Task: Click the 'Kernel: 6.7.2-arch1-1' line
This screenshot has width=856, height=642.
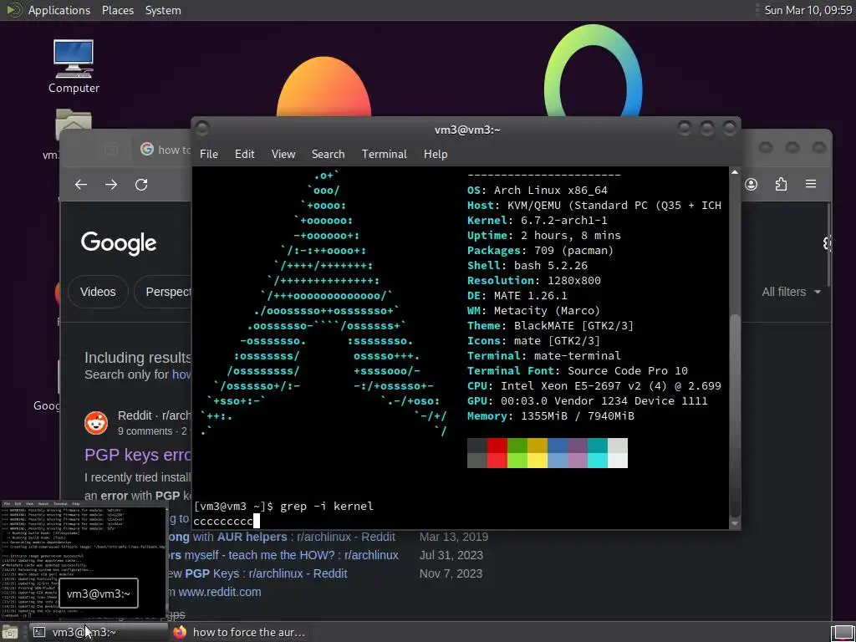Action: 538,221
